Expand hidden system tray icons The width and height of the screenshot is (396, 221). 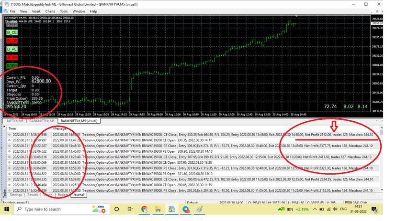point(315,209)
